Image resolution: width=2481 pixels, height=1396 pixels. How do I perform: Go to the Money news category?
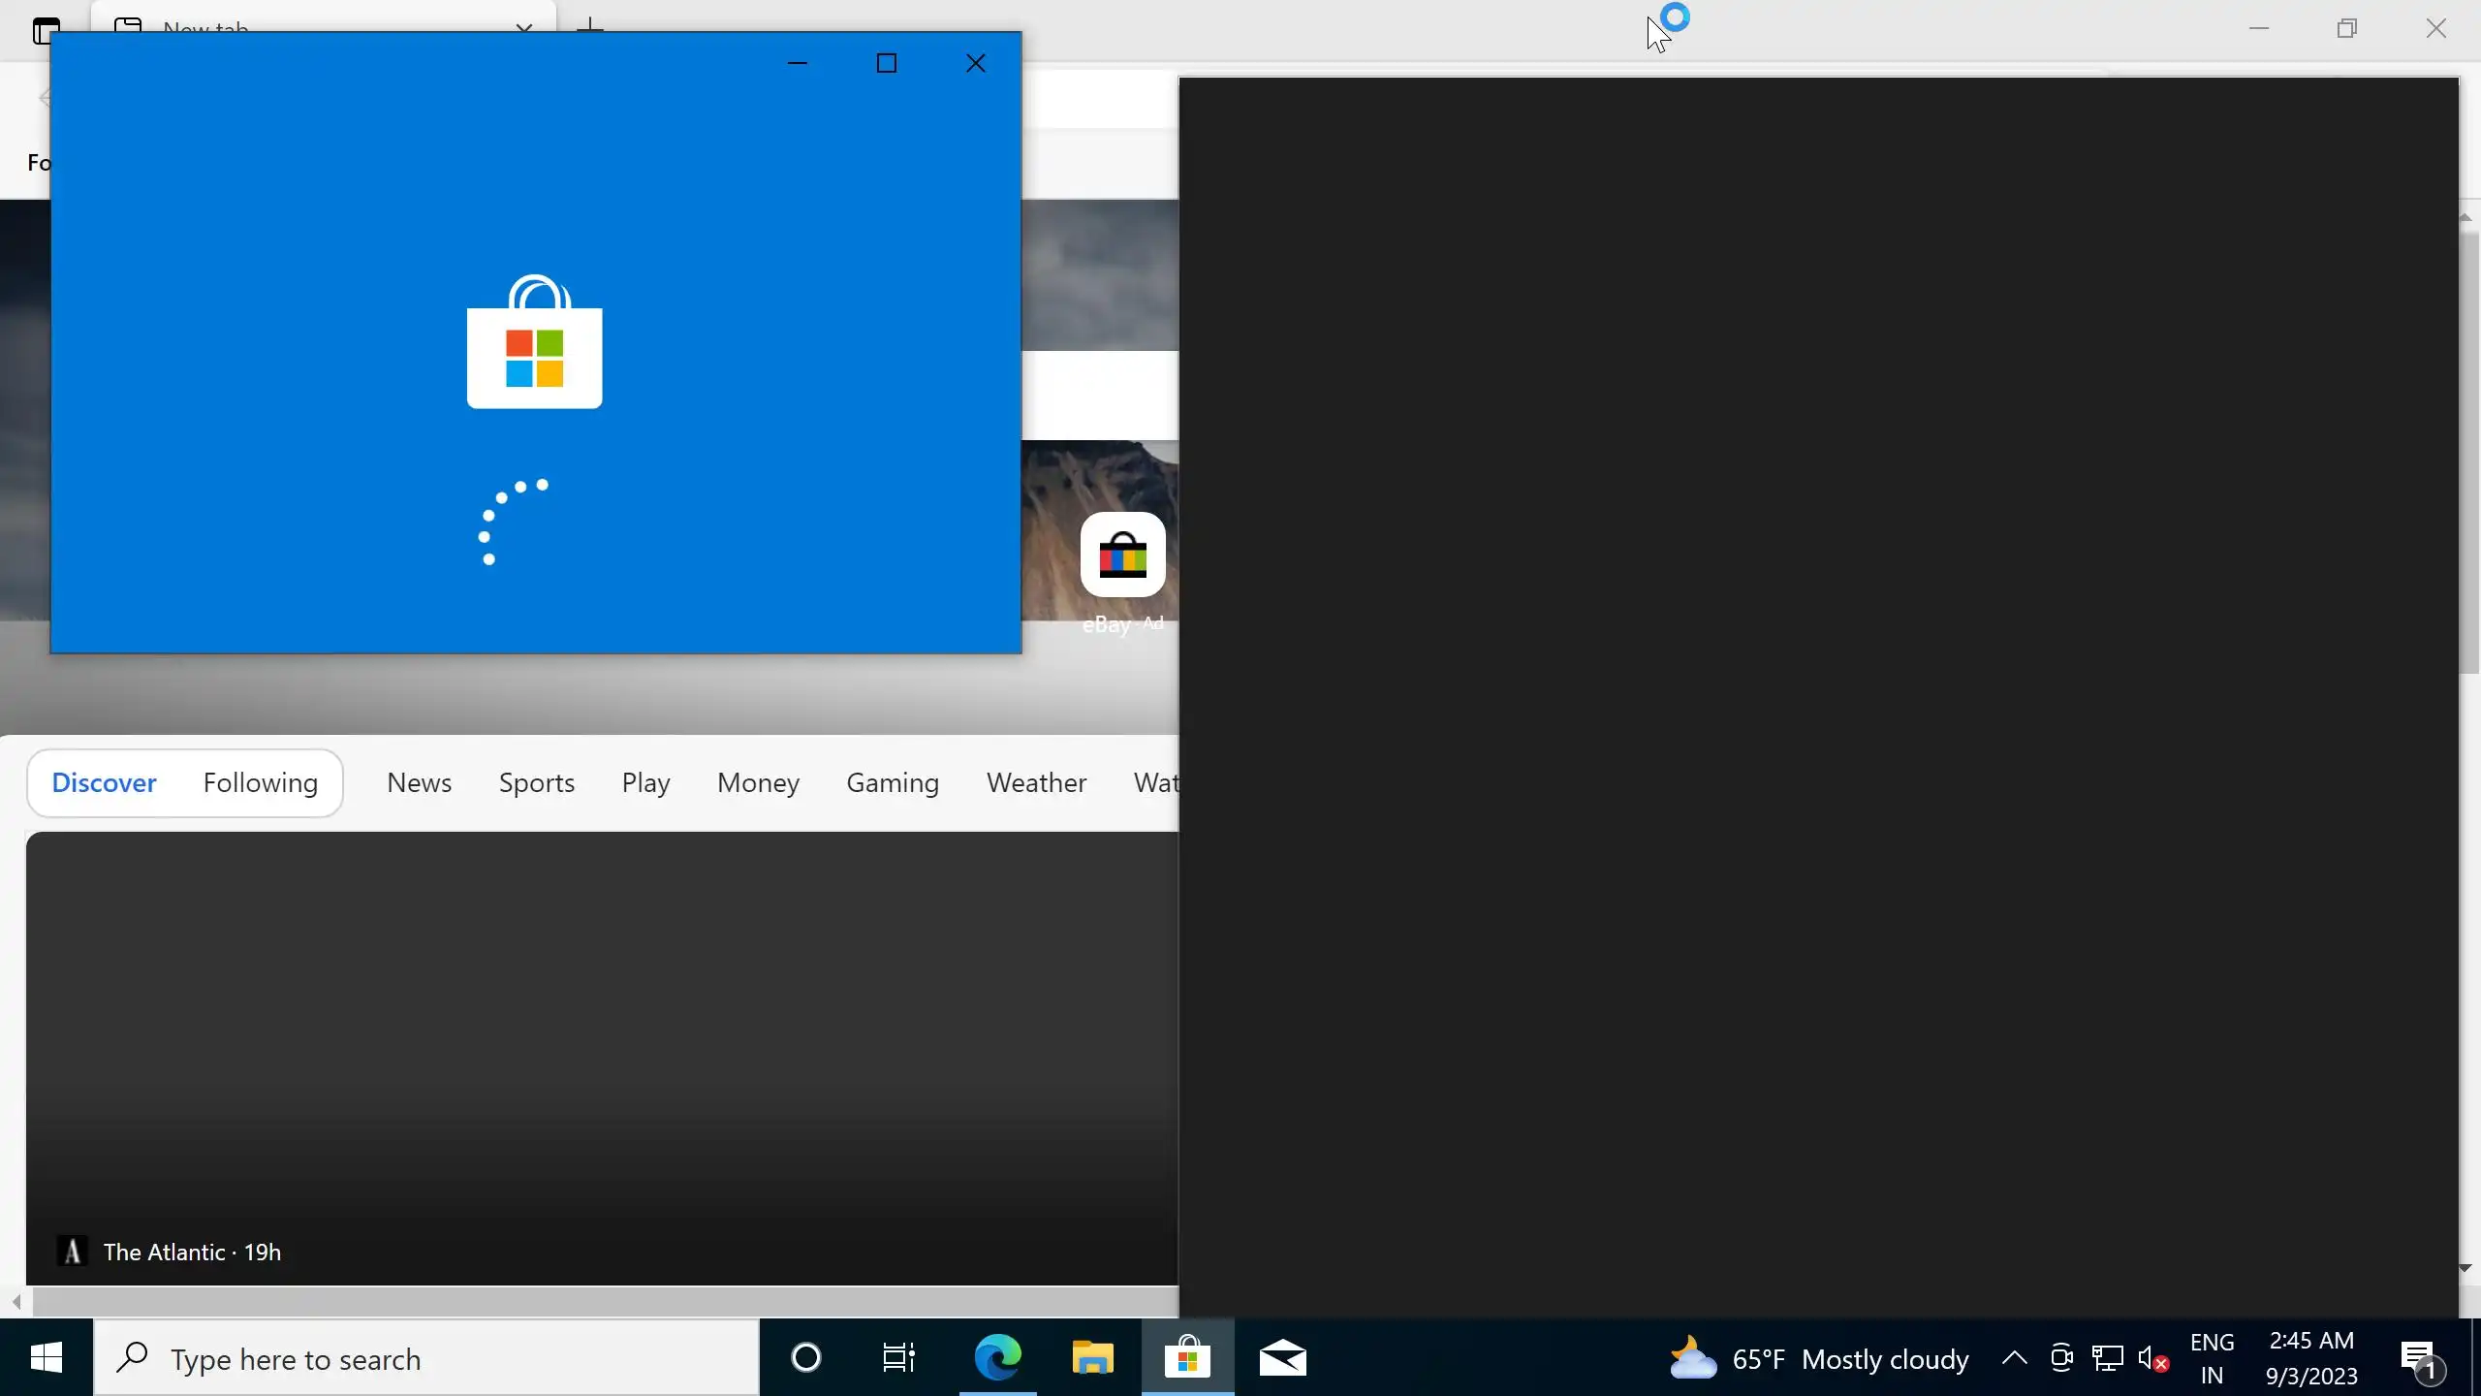(x=758, y=782)
